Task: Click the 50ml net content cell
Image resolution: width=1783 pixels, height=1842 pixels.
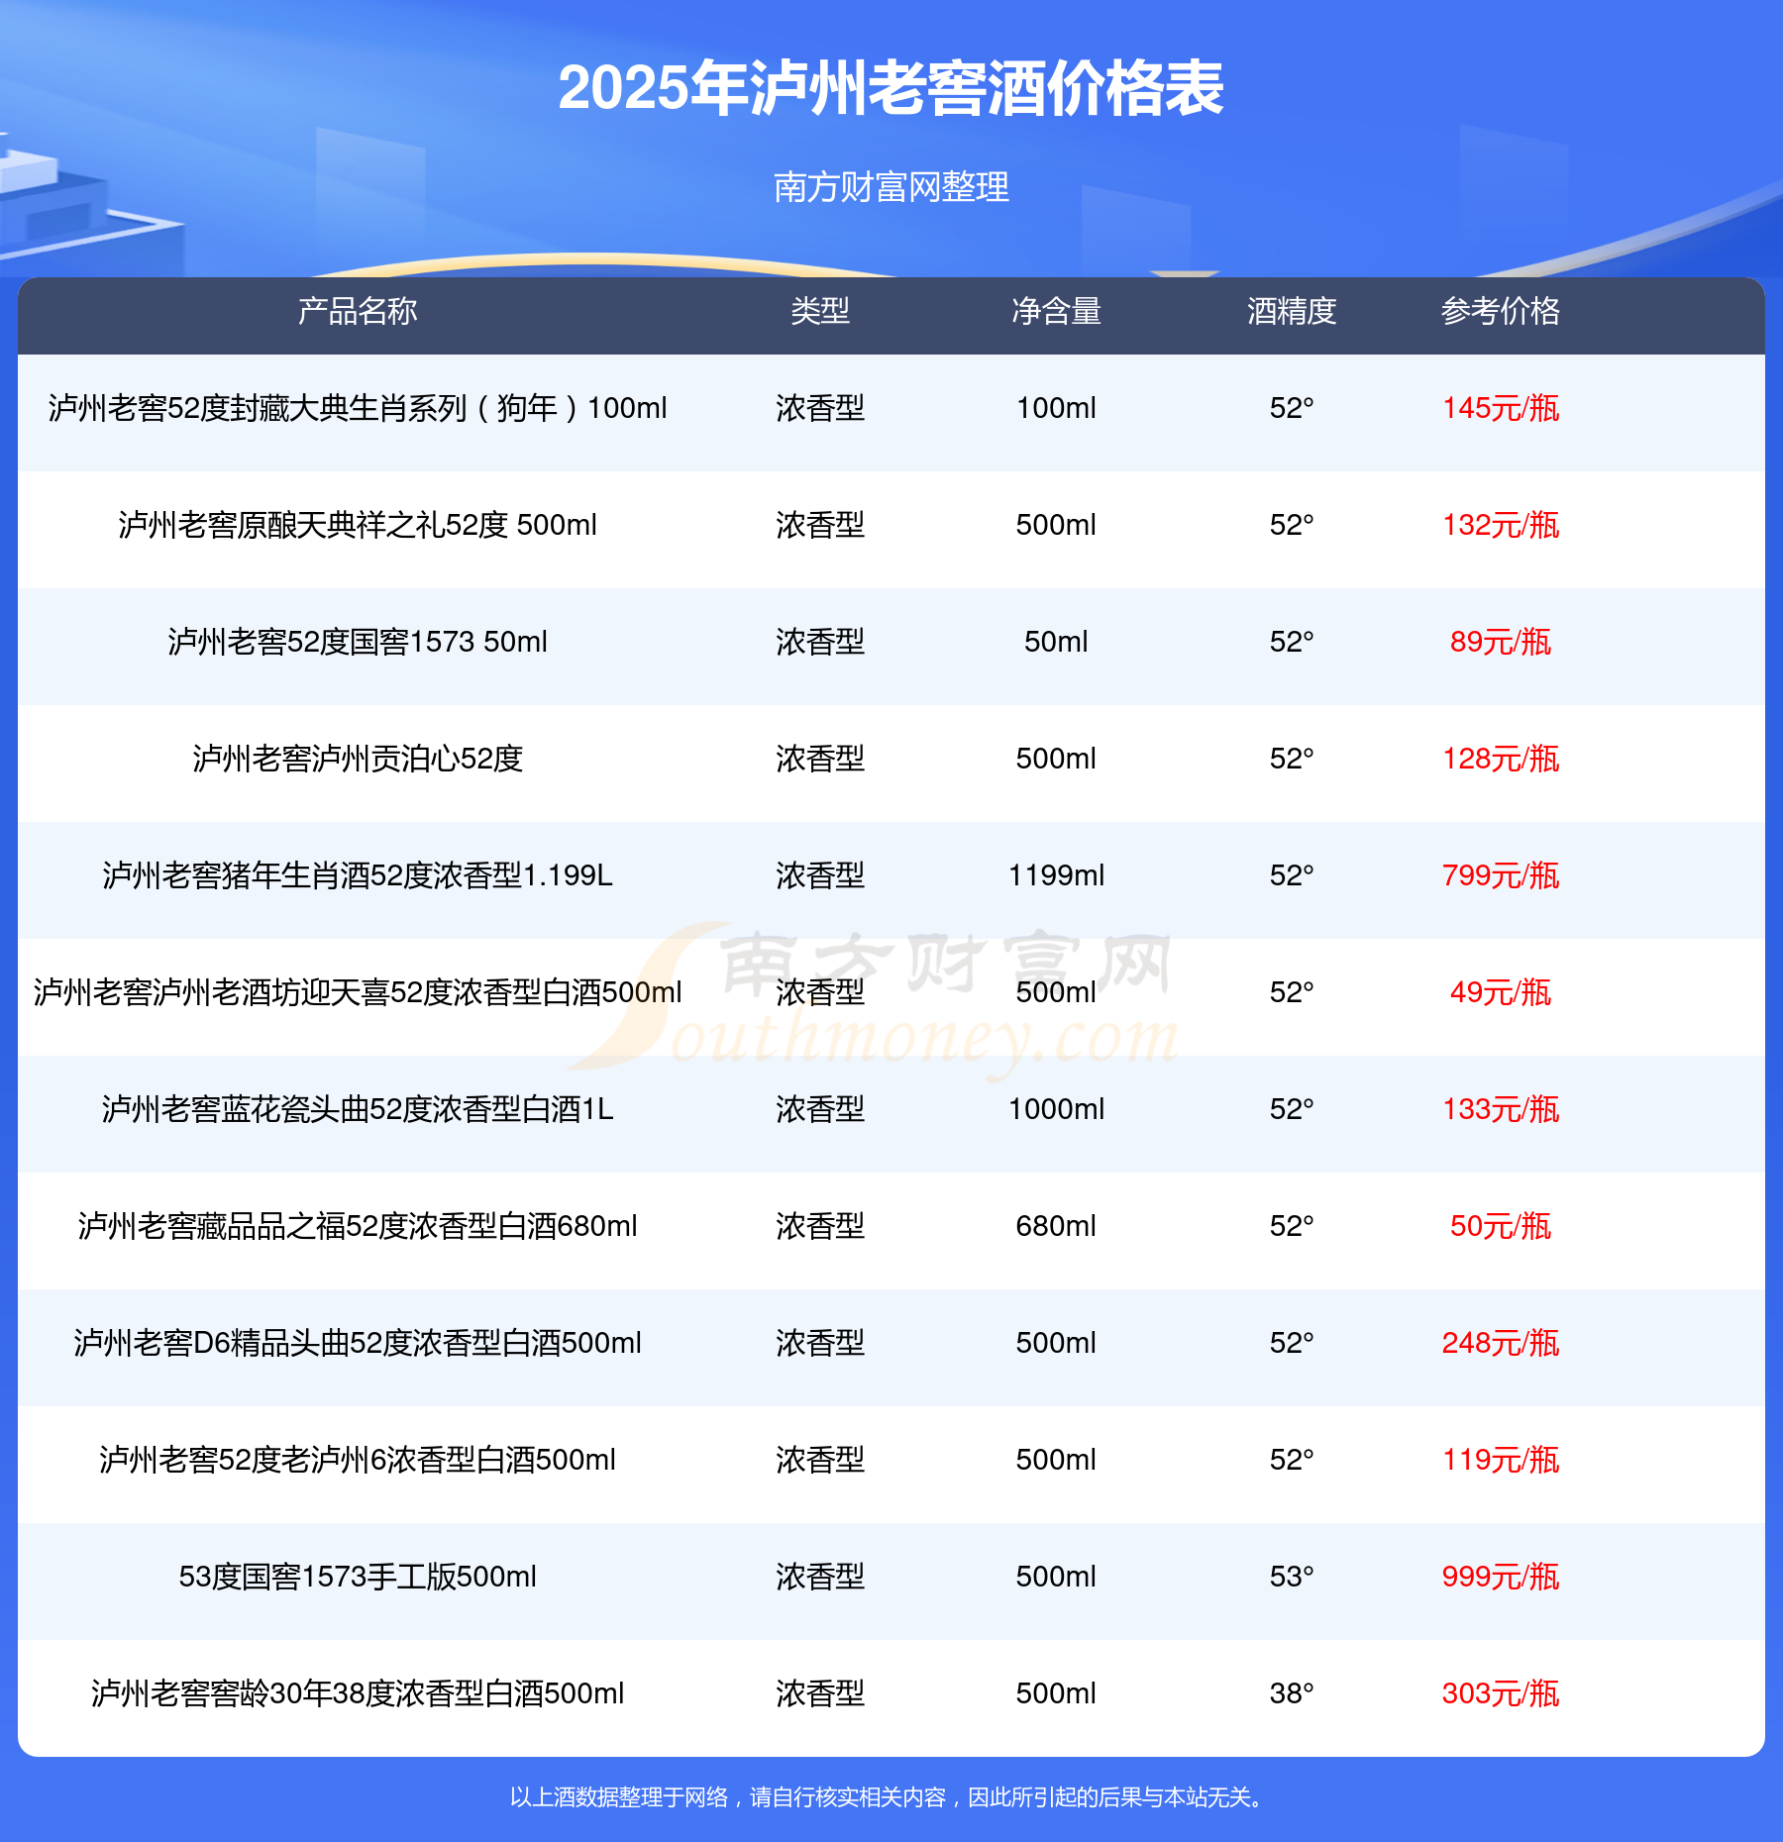Action: click(x=1056, y=642)
